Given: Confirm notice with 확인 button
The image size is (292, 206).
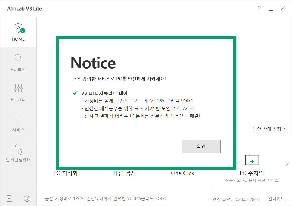Looking at the screenshot, I should 201,146.
